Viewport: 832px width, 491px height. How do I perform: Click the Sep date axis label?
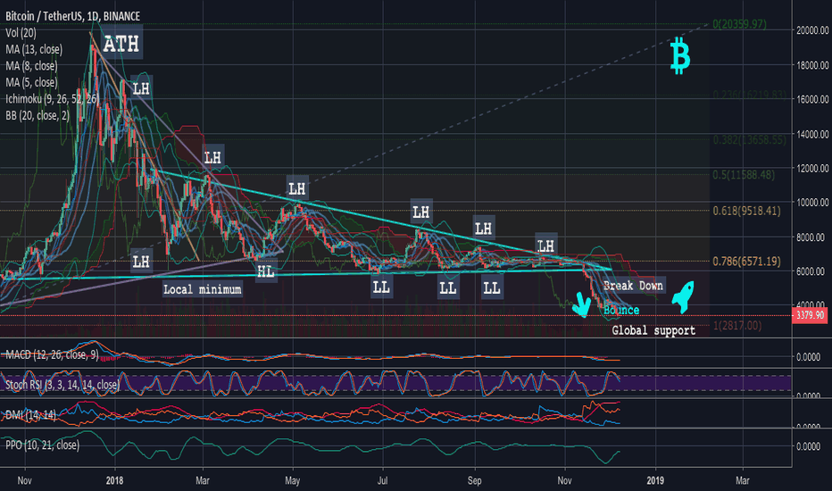[x=474, y=480]
